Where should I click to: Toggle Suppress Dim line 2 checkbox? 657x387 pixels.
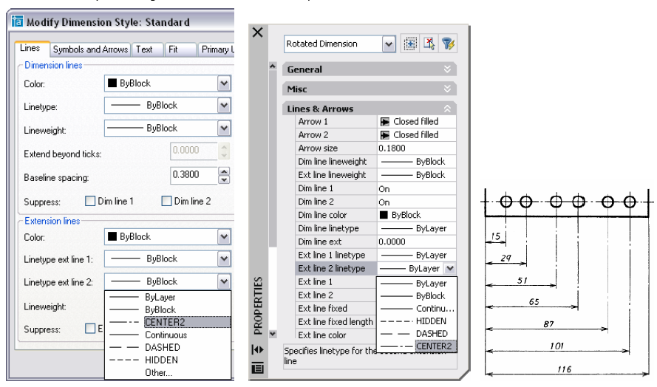pyautogui.click(x=166, y=201)
